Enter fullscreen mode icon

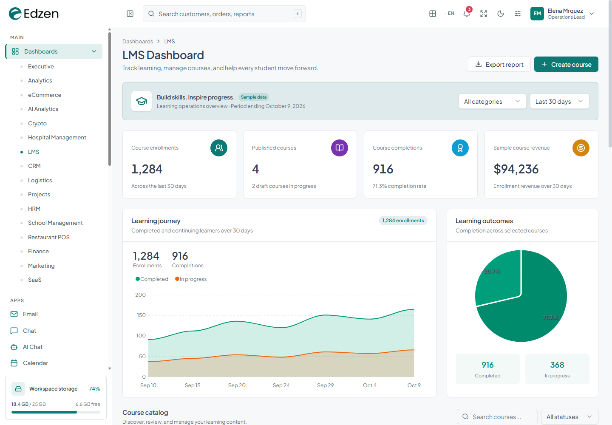(x=484, y=14)
